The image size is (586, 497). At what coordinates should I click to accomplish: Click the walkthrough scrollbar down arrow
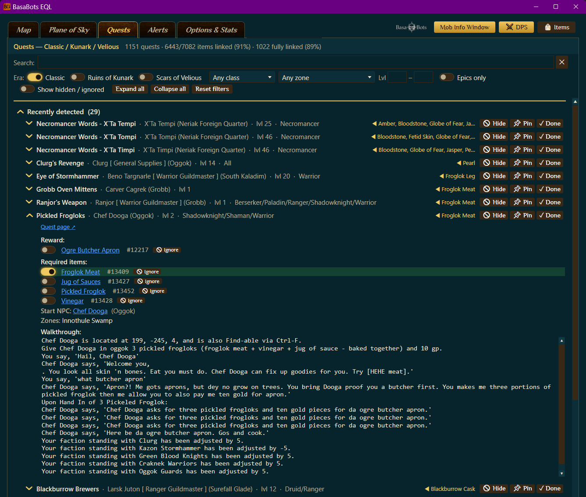(x=562, y=473)
